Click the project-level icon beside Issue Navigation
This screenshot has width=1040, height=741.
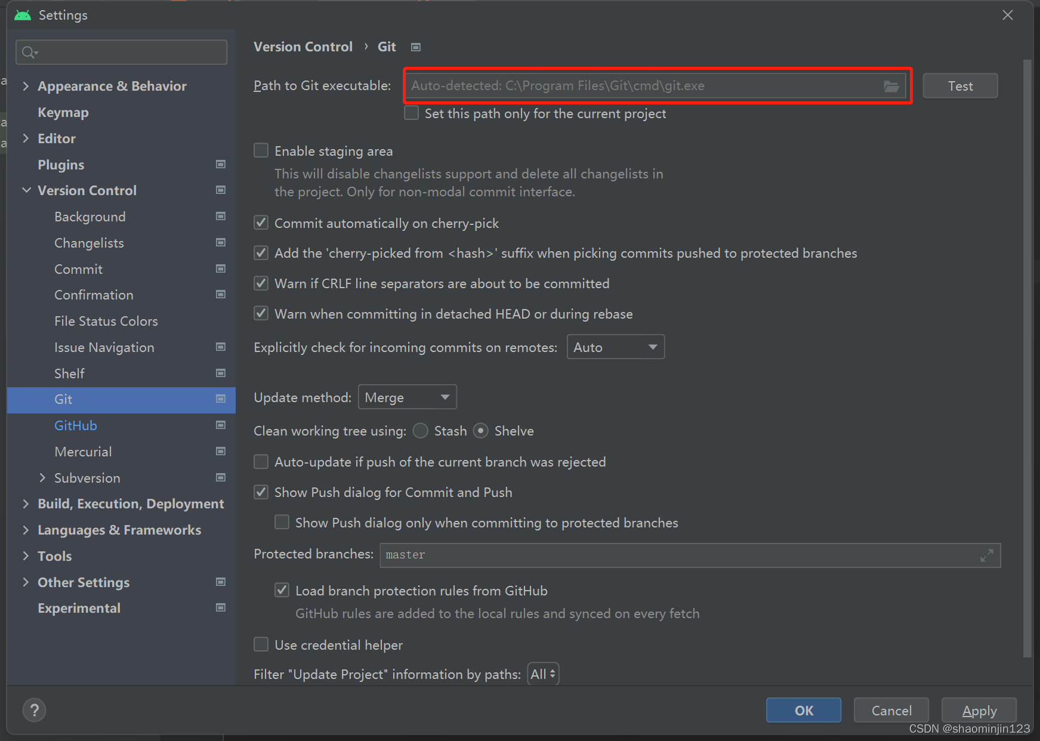pyautogui.click(x=221, y=347)
